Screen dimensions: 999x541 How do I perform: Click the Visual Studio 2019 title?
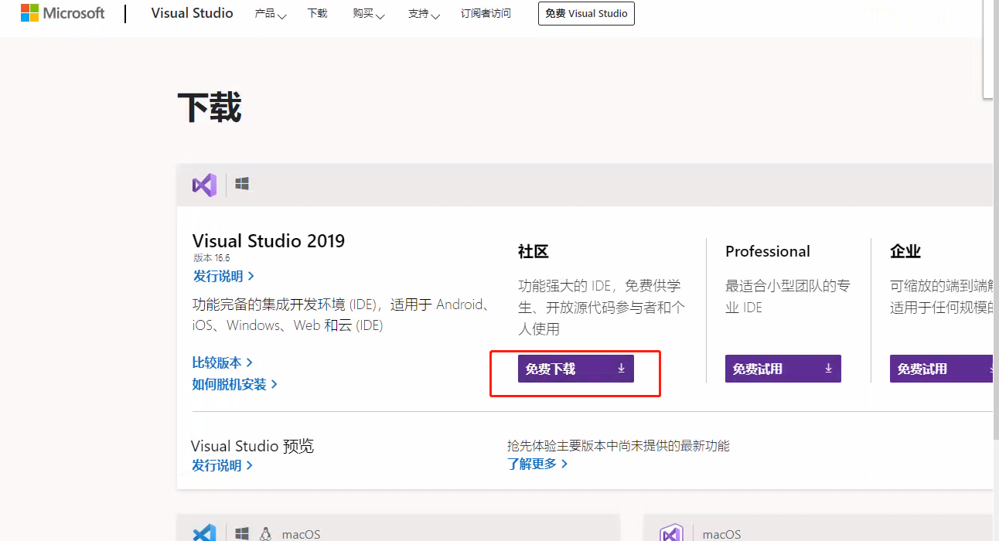click(268, 240)
